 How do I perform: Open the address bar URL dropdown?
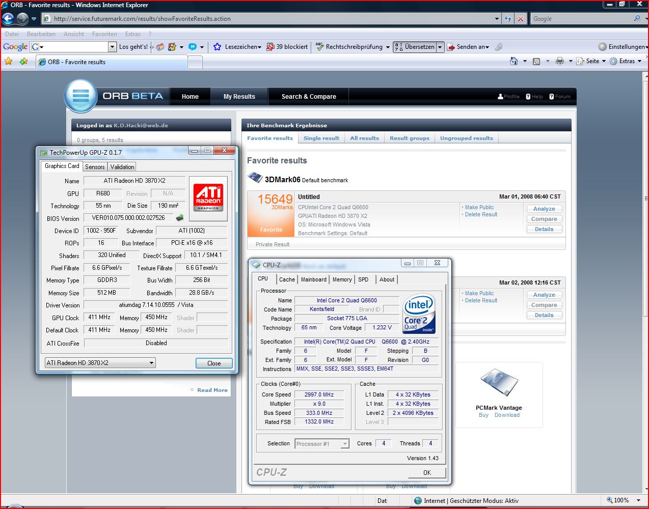coord(497,19)
